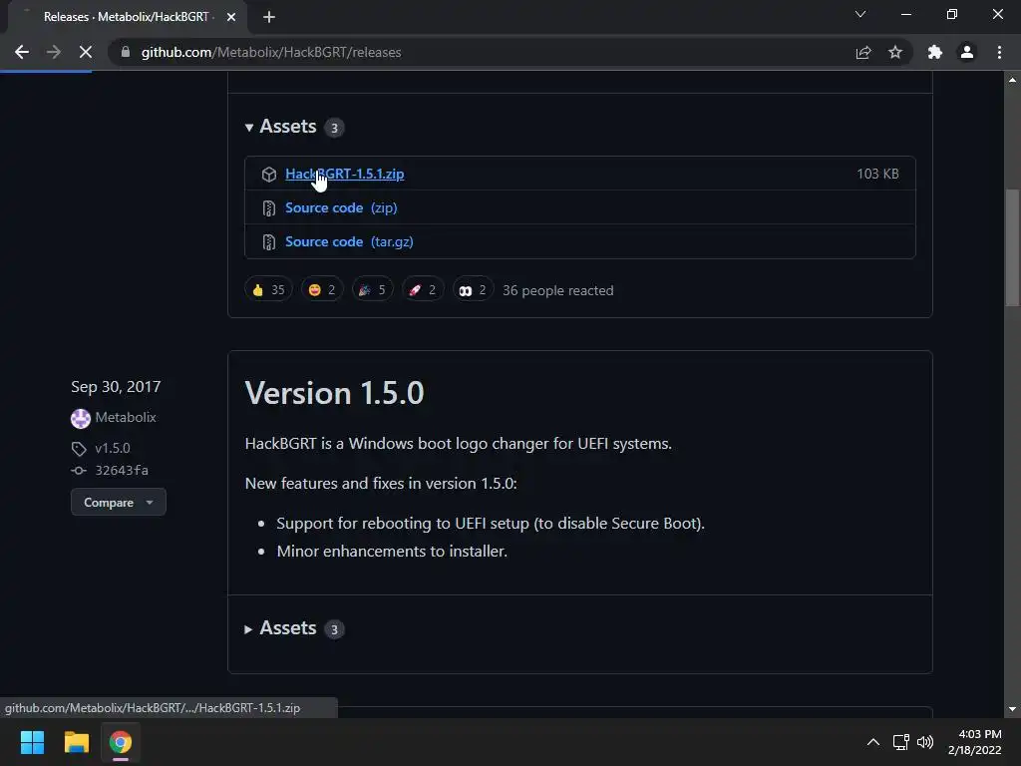Open a new tab with the plus button
The image size is (1021, 766).
(x=269, y=17)
